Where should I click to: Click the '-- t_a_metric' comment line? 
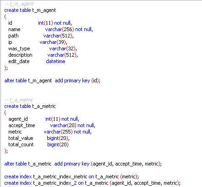pos(19,100)
